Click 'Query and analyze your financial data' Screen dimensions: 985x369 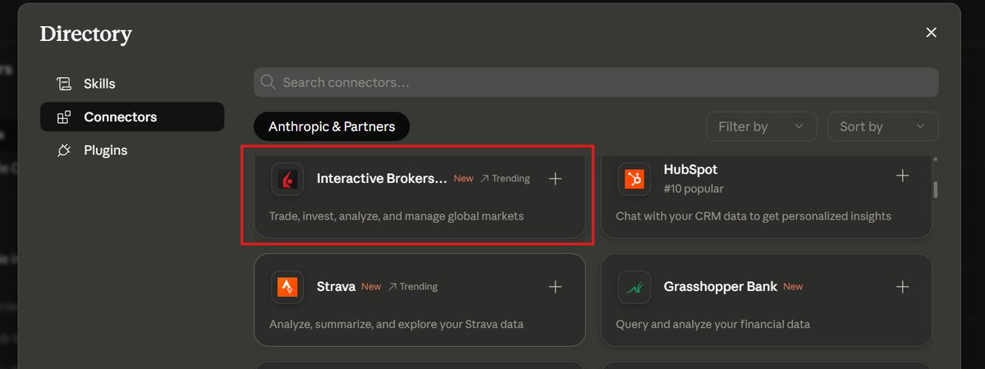coord(713,324)
